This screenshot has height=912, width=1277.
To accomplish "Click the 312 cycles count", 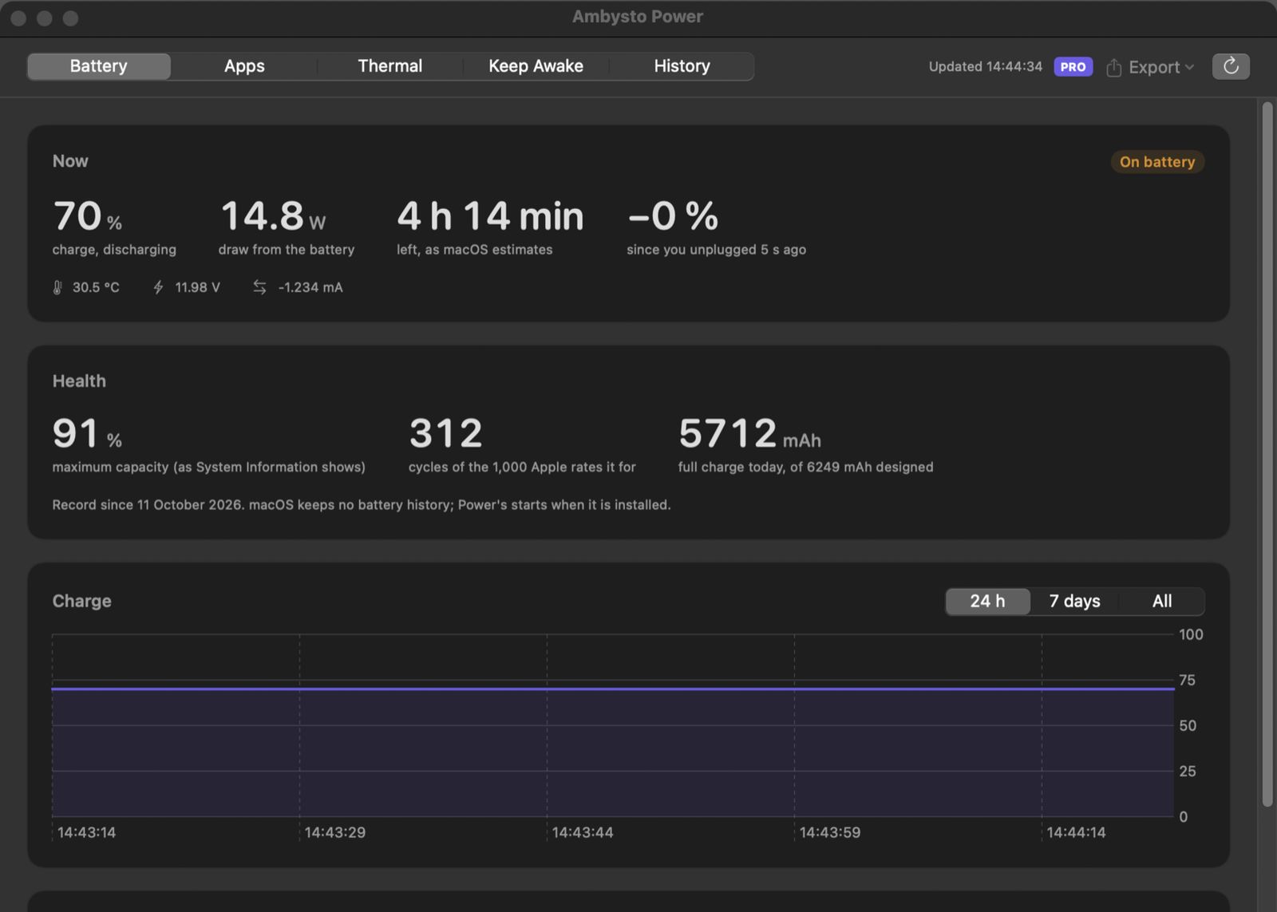I will click(x=445, y=434).
